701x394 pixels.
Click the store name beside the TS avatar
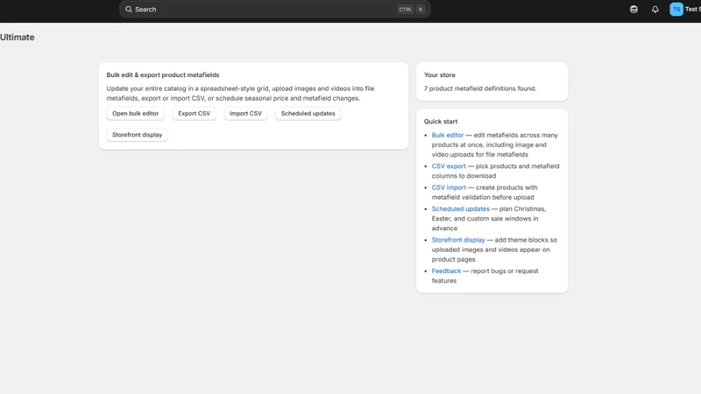(x=693, y=10)
